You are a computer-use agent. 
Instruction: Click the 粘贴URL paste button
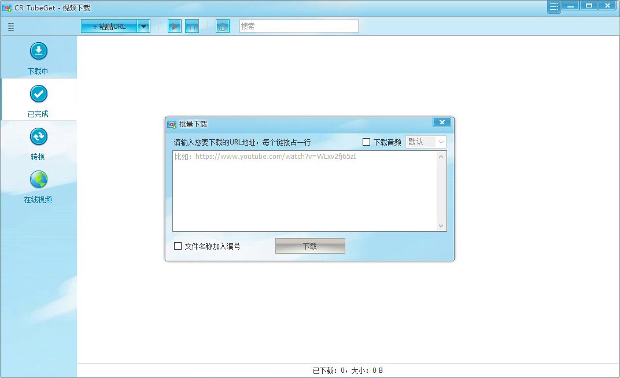[x=109, y=26]
